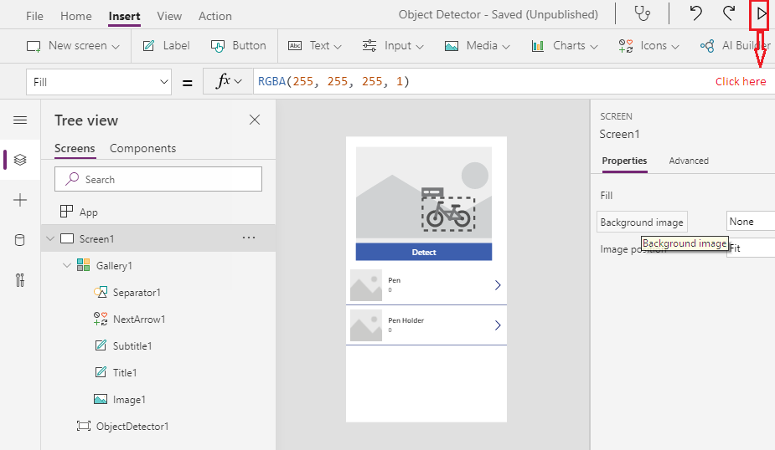Select Separator1 in the tree
The height and width of the screenshot is (450, 775).
(137, 293)
